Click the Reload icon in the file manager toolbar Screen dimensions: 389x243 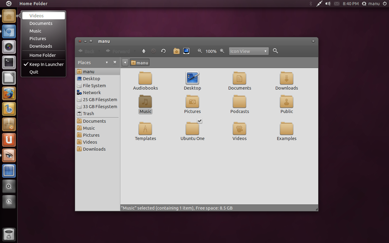coord(163,51)
